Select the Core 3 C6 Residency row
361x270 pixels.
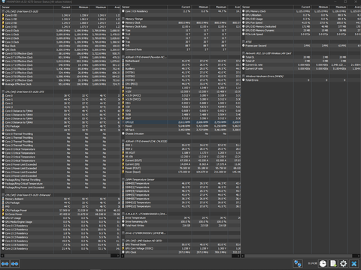pos(180,11)
